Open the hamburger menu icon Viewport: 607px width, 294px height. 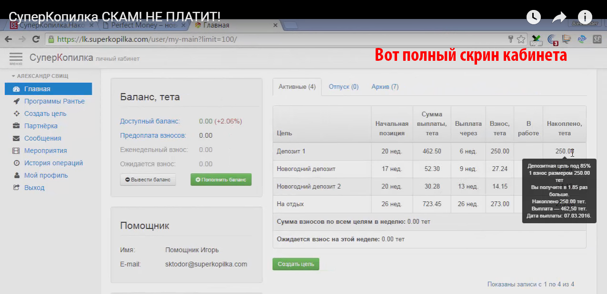[x=16, y=58]
